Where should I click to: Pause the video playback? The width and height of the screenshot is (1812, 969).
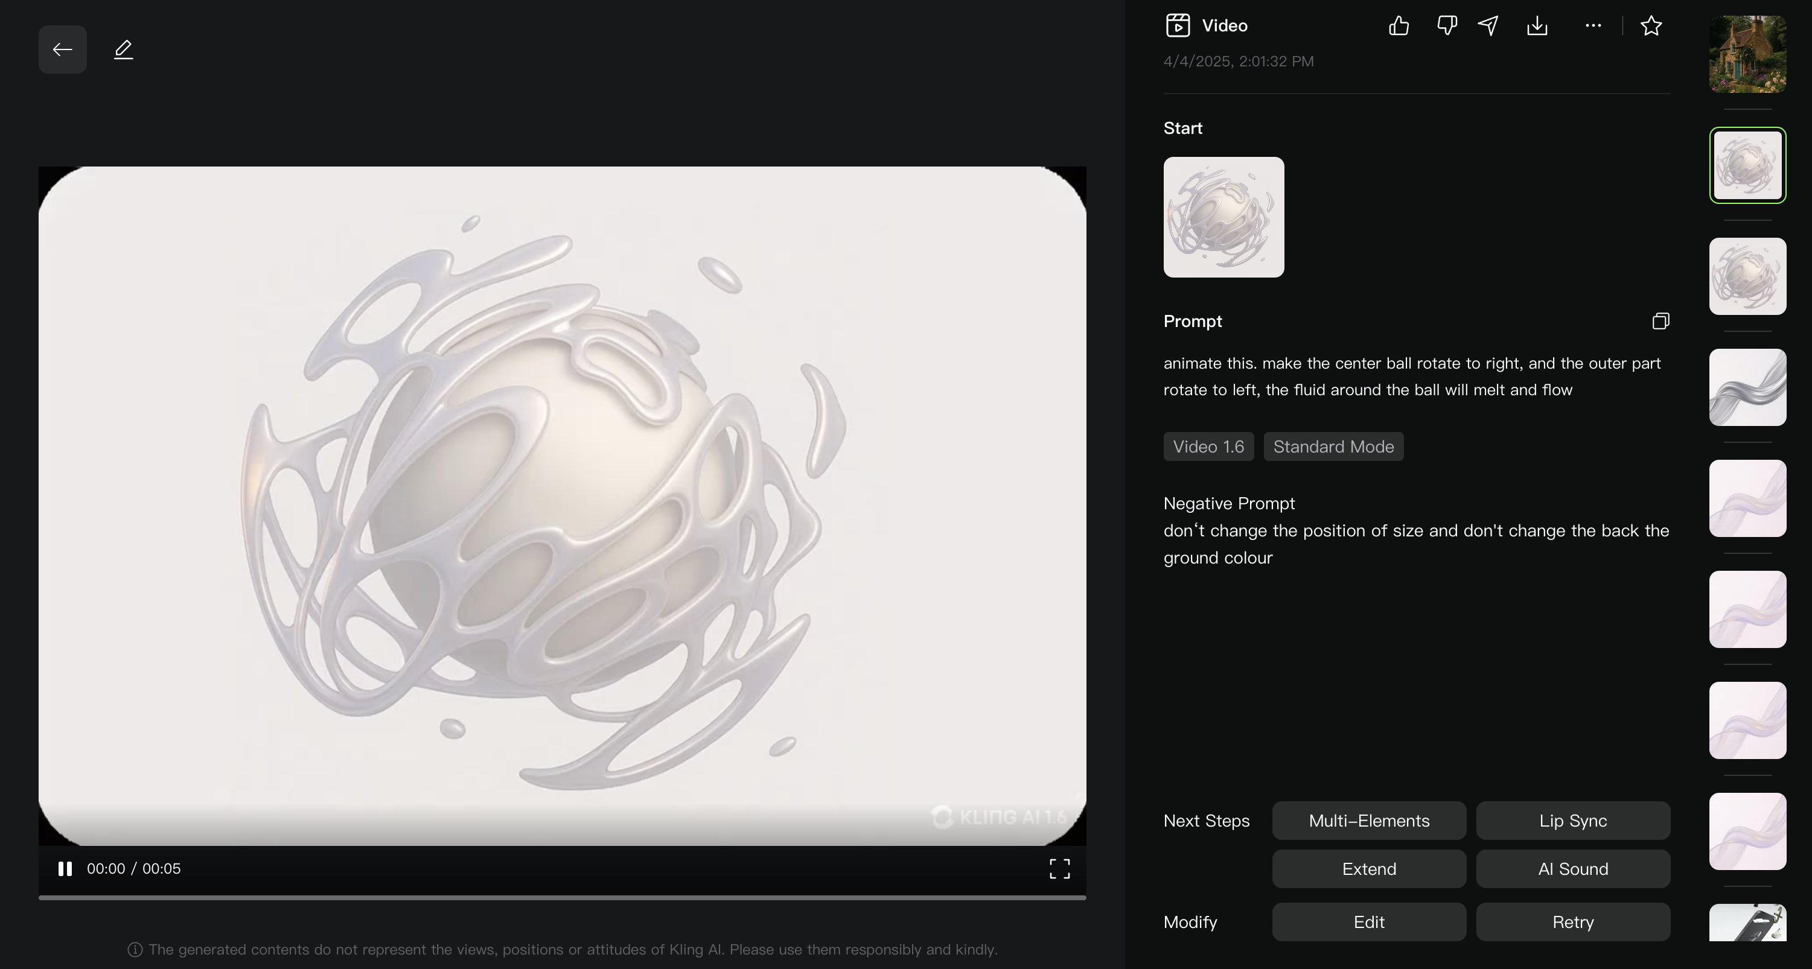(x=65, y=868)
